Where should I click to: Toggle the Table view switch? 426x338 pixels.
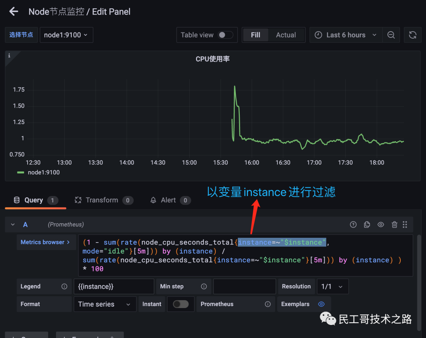[x=226, y=35]
